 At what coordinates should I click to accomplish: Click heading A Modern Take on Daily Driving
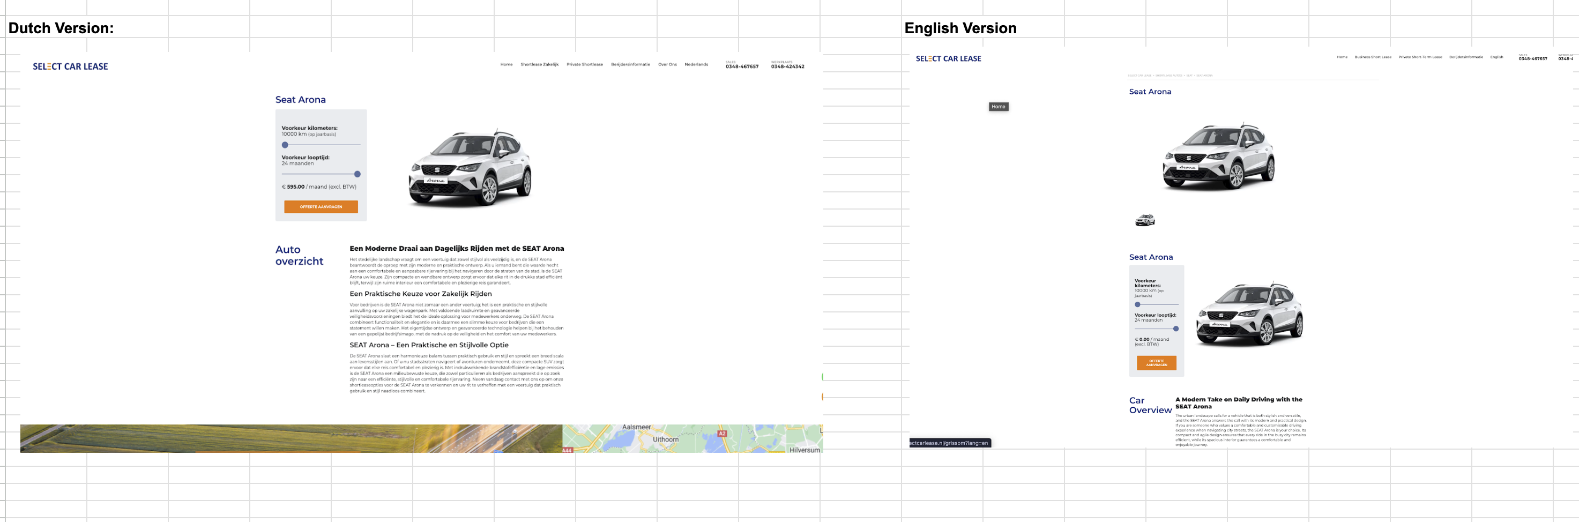[x=1239, y=402]
